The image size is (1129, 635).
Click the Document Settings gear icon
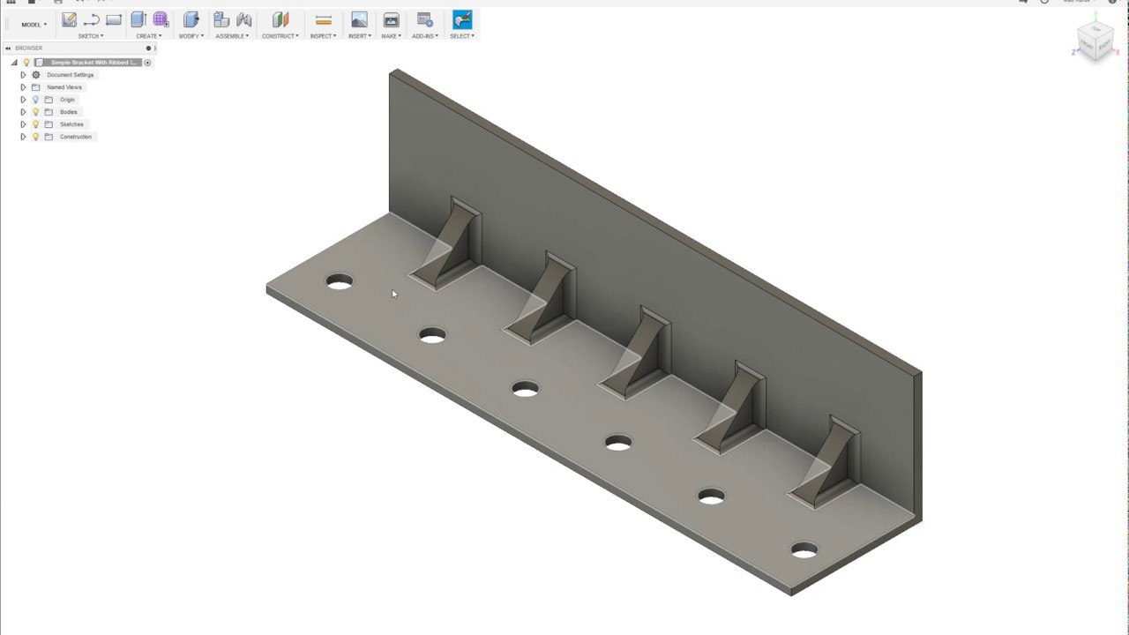36,75
